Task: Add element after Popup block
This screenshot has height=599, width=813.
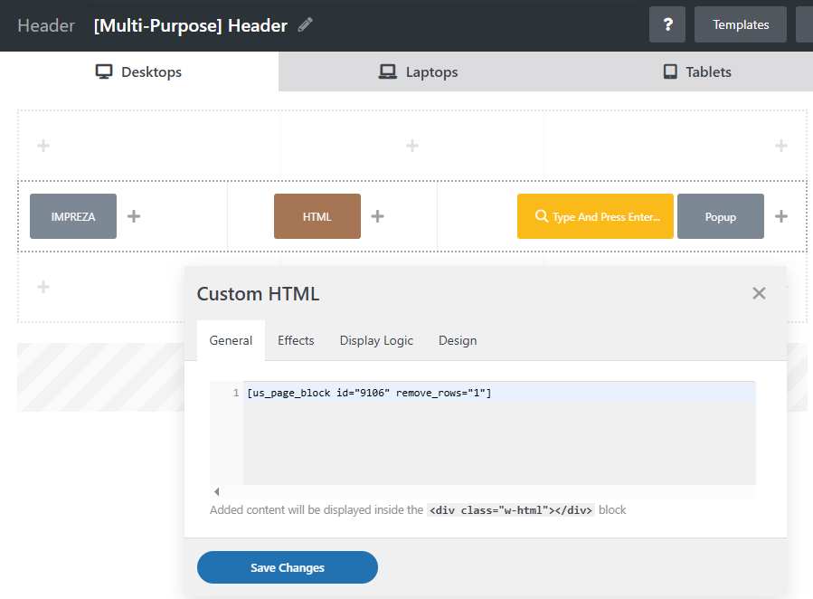Action: tap(780, 216)
